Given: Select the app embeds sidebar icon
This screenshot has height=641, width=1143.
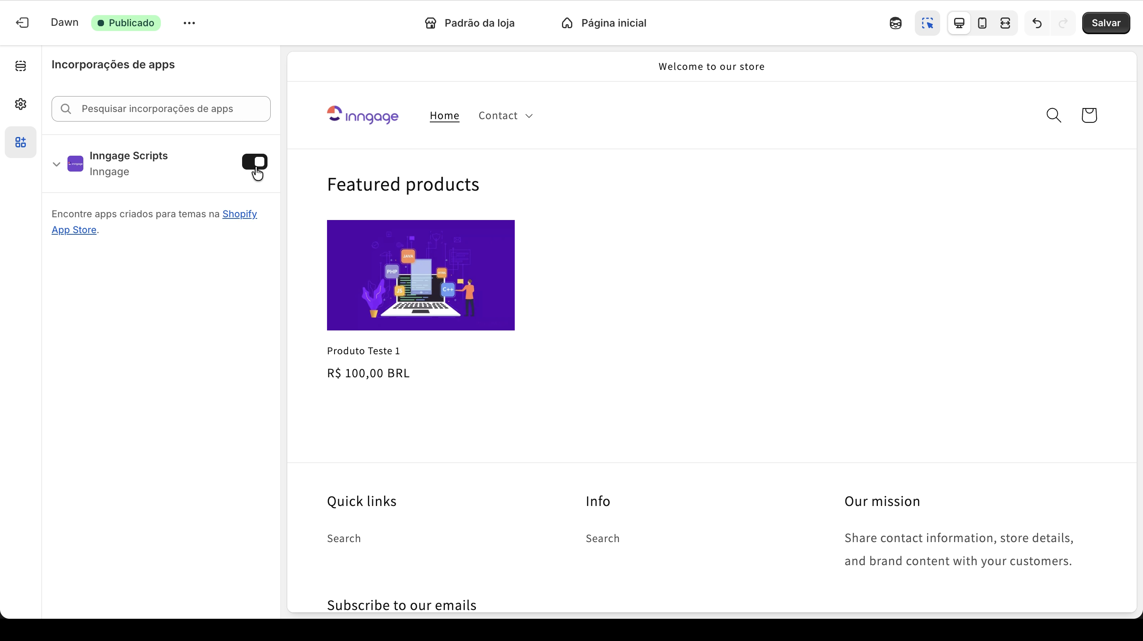Looking at the screenshot, I should point(20,143).
